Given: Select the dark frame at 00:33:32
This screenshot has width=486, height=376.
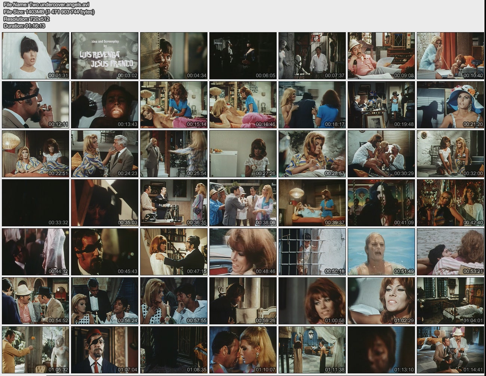Looking at the screenshot, I should point(36,203).
